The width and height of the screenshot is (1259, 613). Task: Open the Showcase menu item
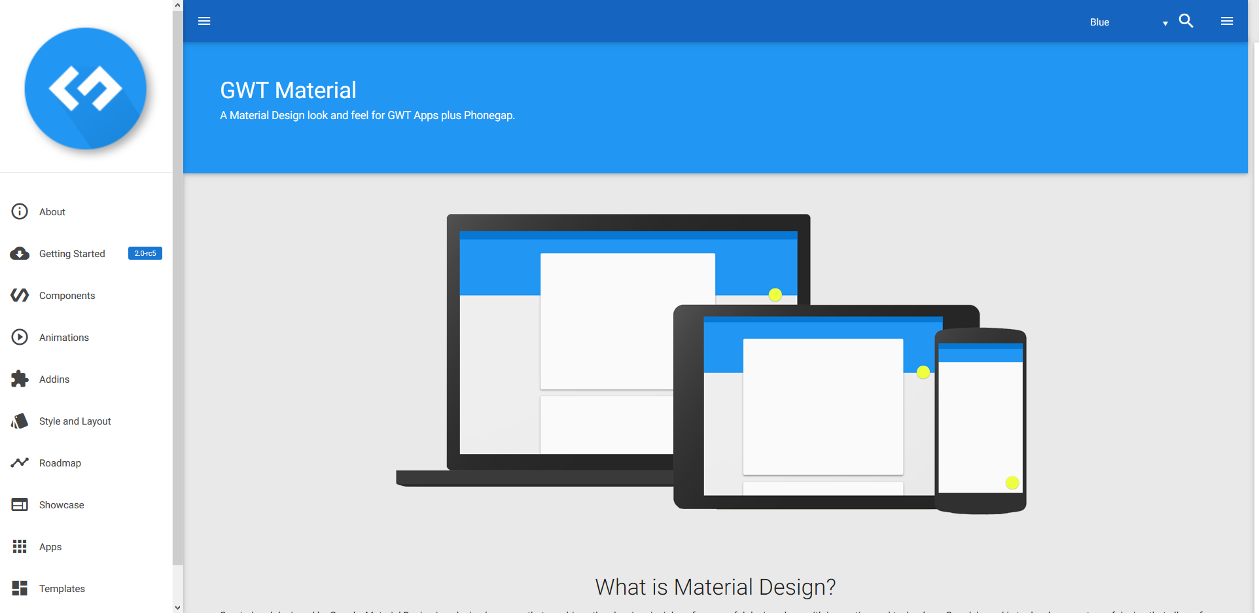coord(62,505)
